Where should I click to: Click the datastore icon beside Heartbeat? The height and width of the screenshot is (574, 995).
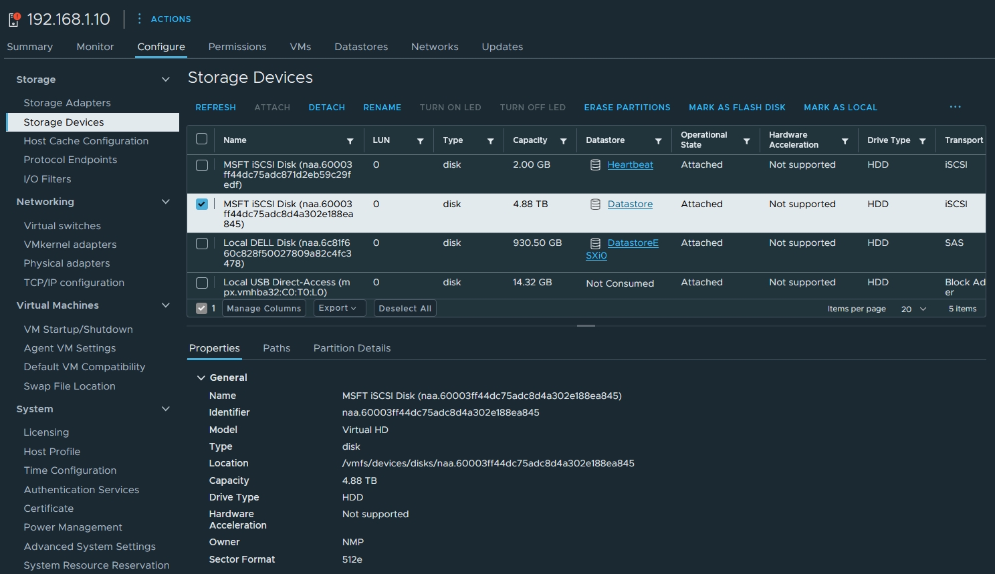594,164
